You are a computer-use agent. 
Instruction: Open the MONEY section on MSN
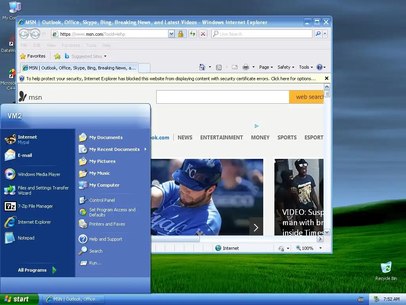260,137
